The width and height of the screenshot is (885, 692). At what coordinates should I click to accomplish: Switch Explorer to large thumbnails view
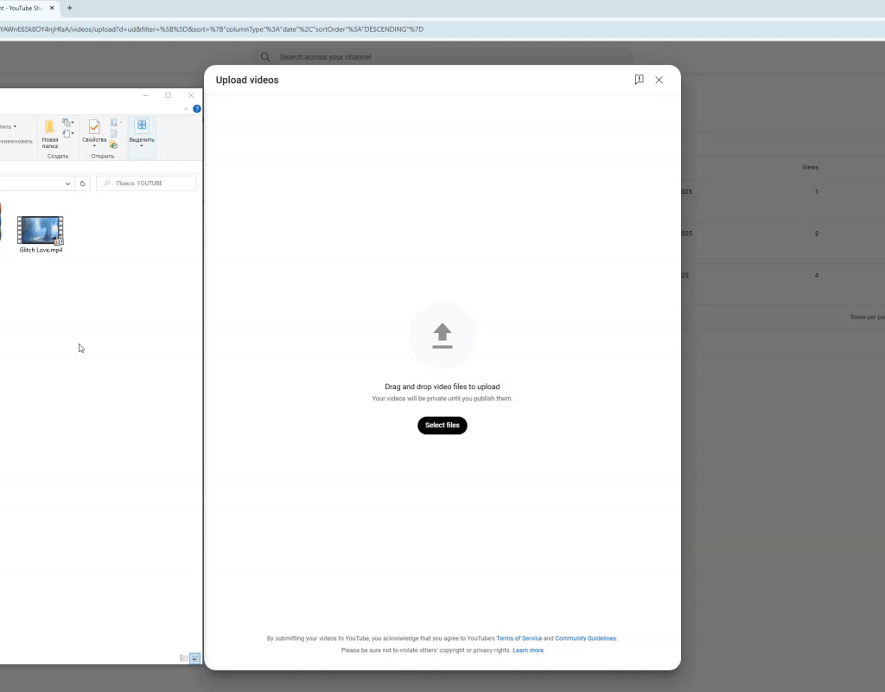(x=194, y=658)
